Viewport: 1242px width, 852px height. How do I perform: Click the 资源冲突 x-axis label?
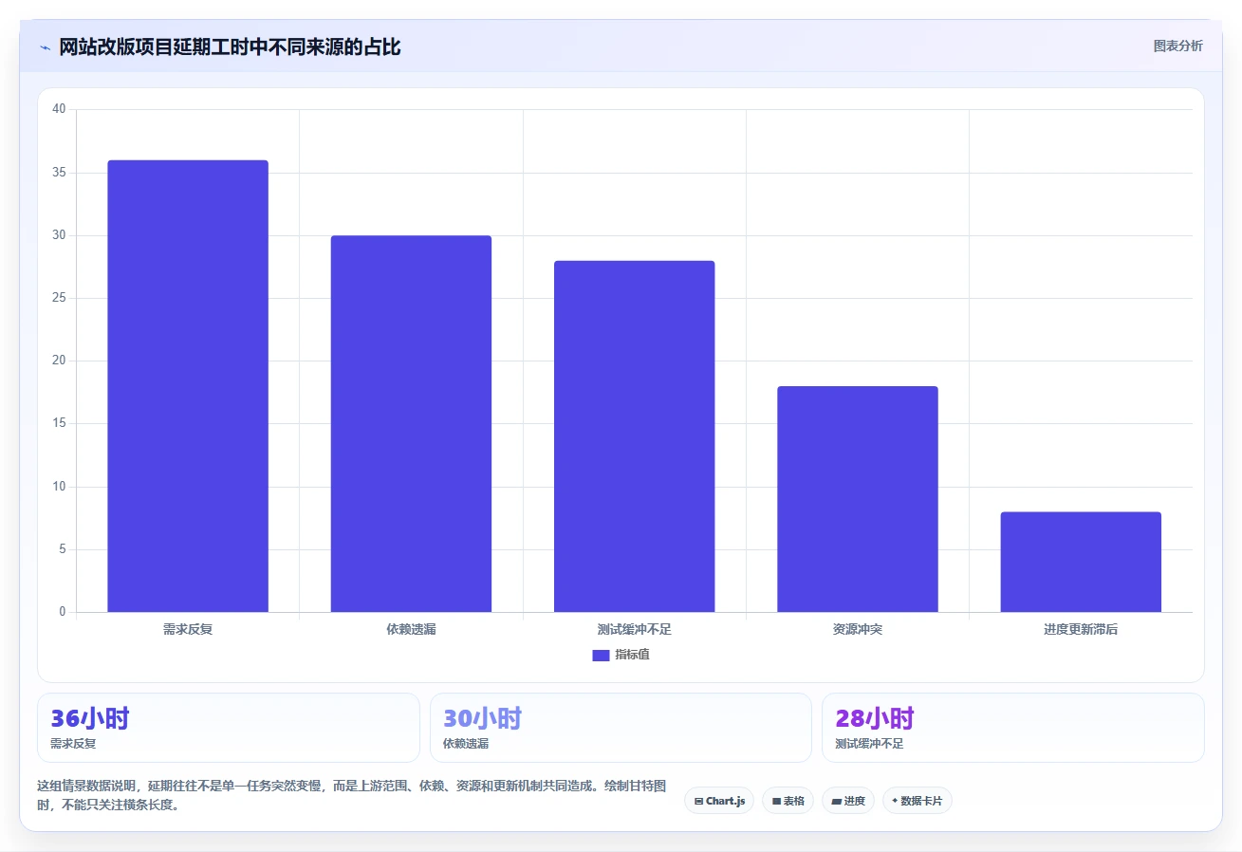(858, 629)
